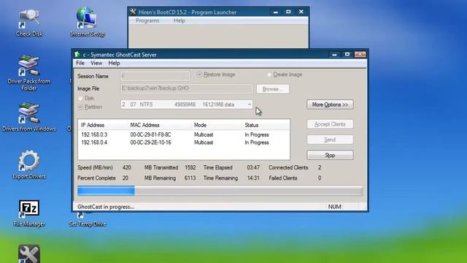
Task: Open the View menu in GhostCast Server
Action: coord(96,64)
